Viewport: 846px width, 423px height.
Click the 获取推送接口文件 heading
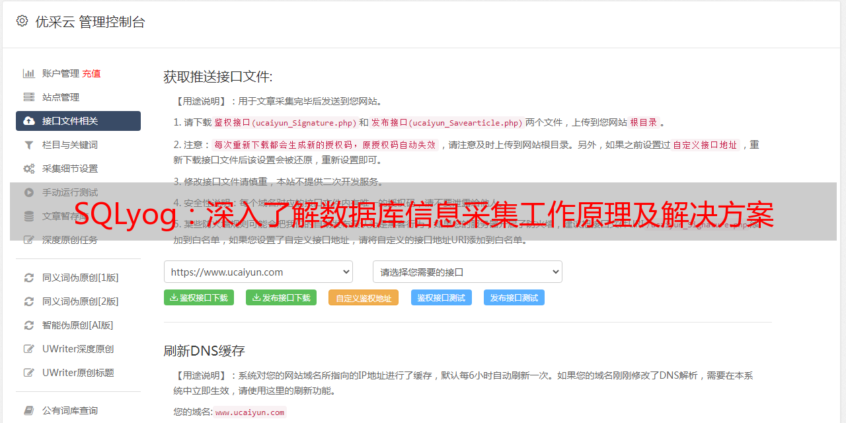pyautogui.click(x=218, y=77)
